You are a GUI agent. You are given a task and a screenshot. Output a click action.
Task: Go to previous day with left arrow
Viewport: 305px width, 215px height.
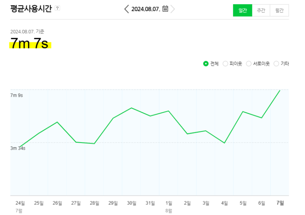click(126, 9)
